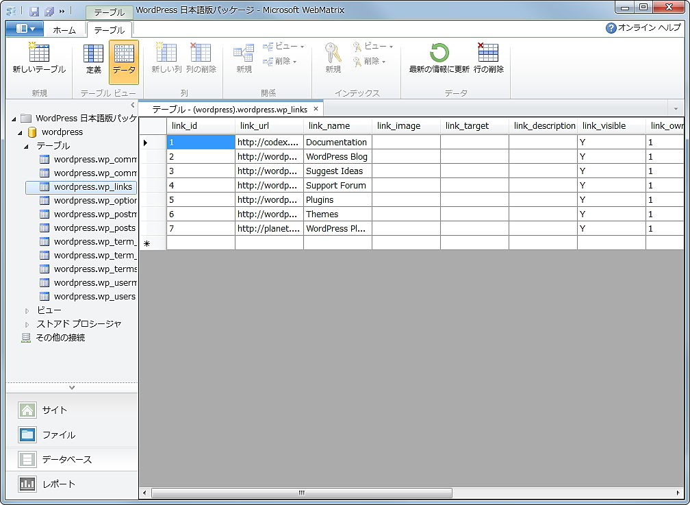Open the ファイル workspace
Image resolution: width=690 pixels, height=505 pixels.
72,434
